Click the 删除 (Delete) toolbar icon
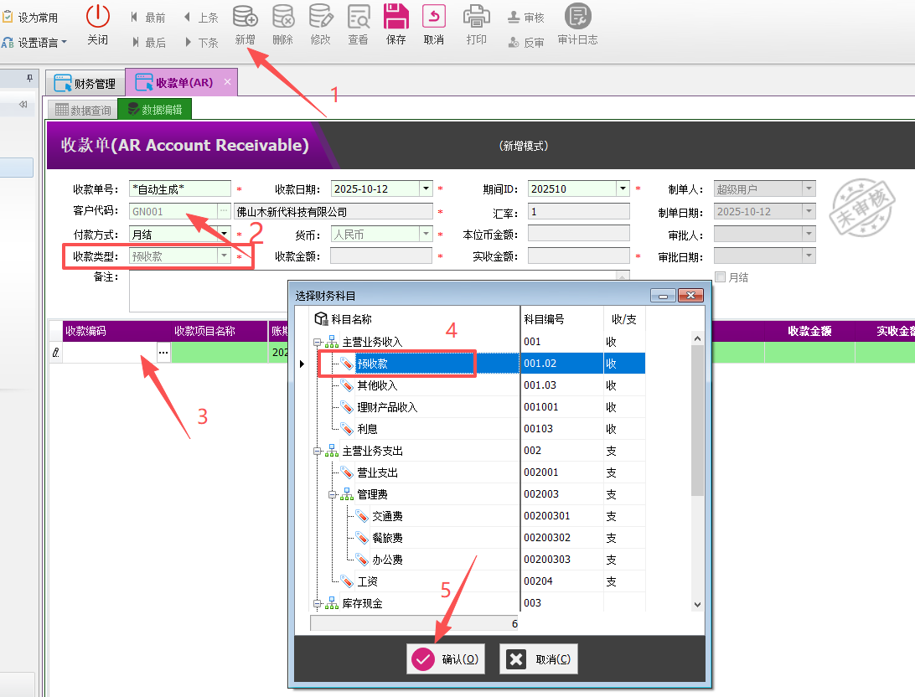 pos(283,17)
